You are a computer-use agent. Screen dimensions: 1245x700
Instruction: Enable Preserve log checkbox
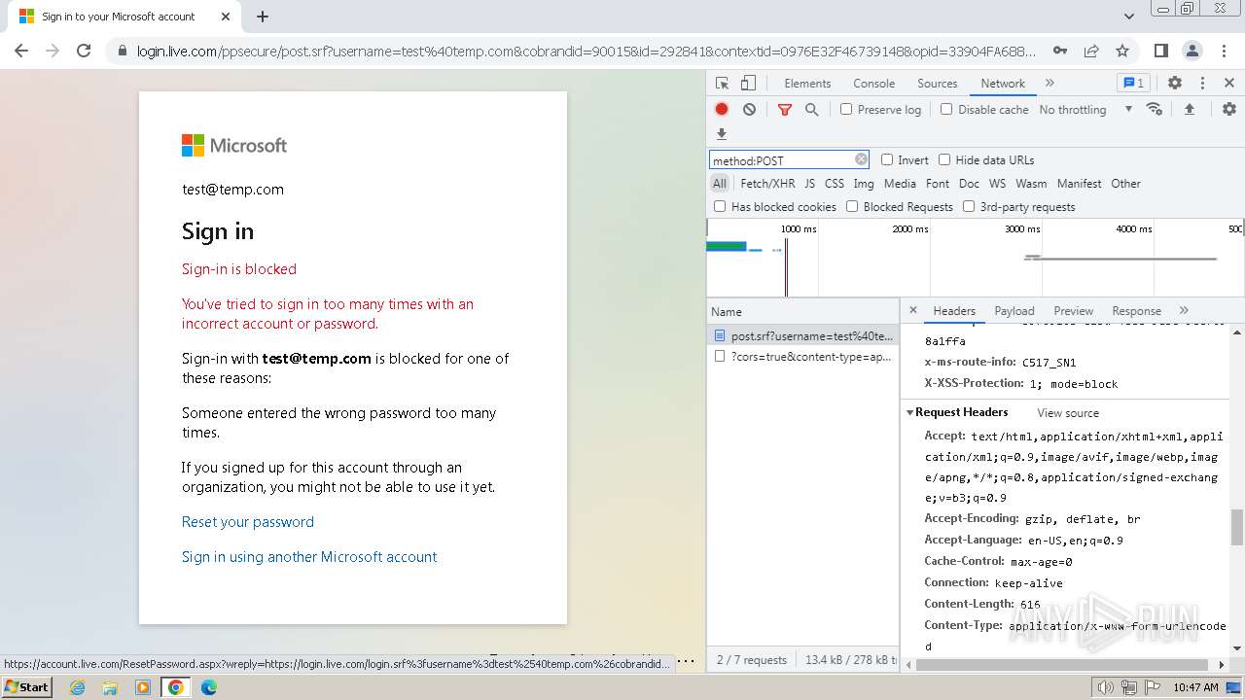[846, 109]
